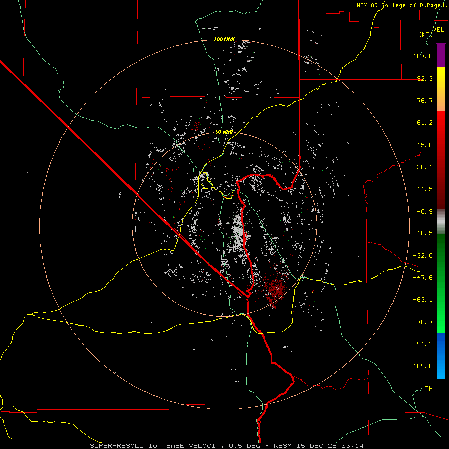Click the red outbound velocity cluster southeast of radar
449x449 pixels.
[274, 289]
